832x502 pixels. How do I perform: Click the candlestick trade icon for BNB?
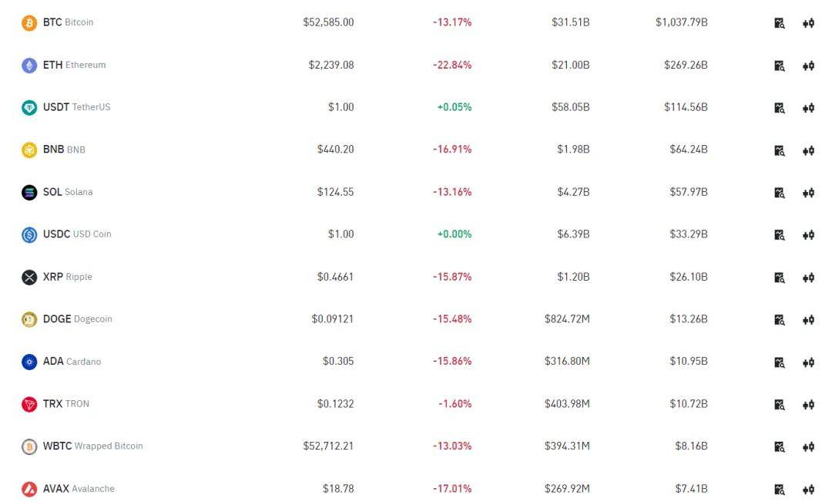coord(808,150)
